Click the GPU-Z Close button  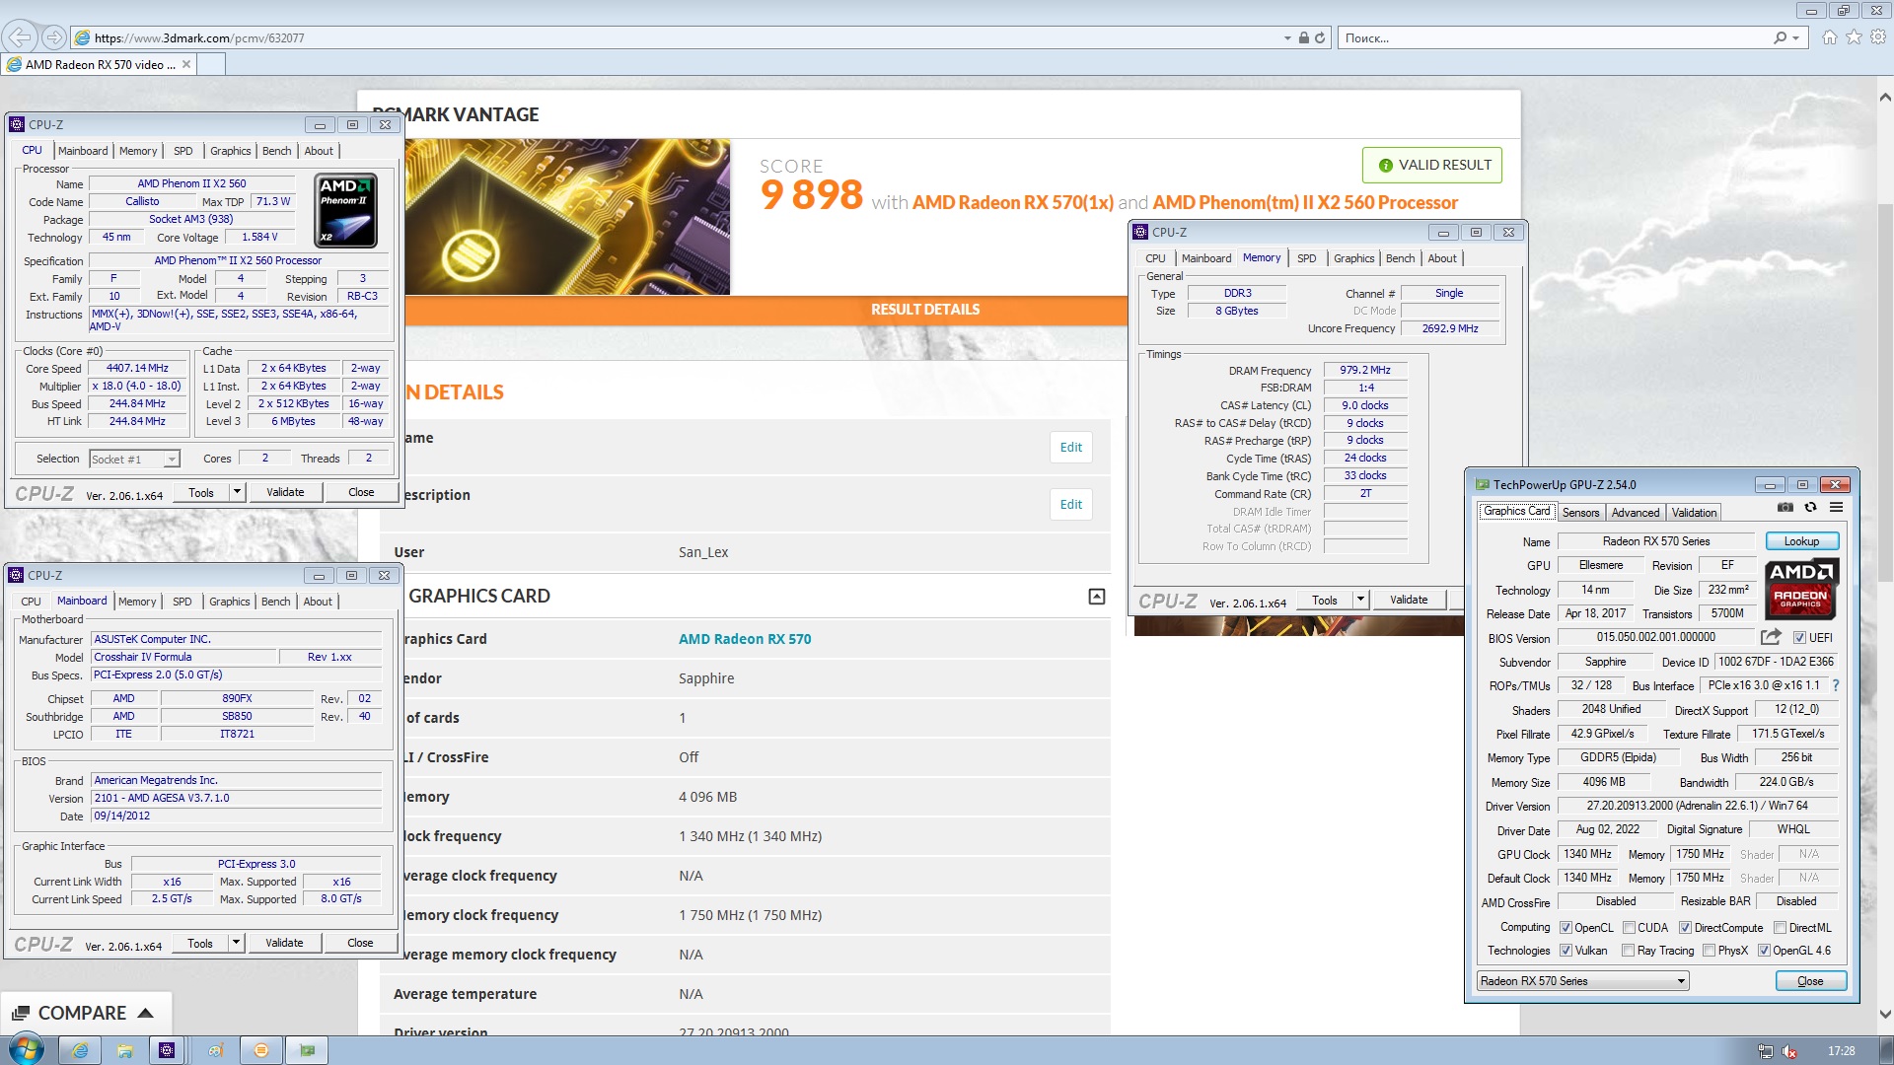(1810, 981)
